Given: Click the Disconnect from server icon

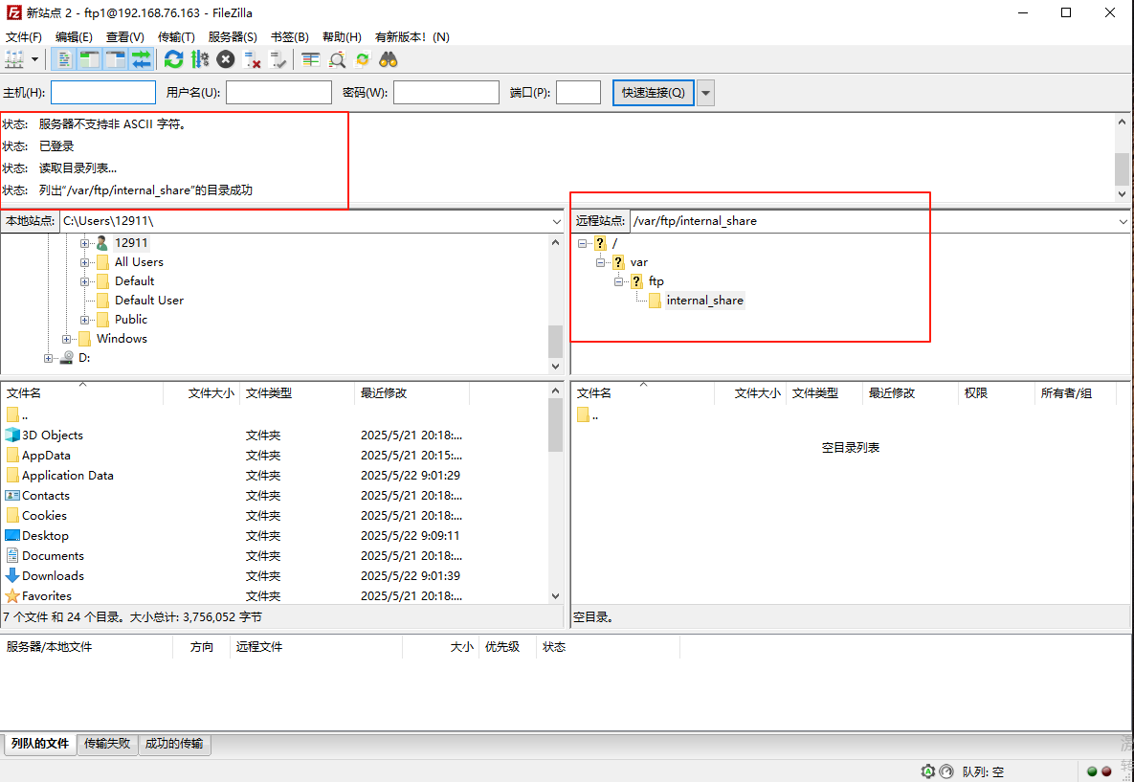Looking at the screenshot, I should pos(253,59).
